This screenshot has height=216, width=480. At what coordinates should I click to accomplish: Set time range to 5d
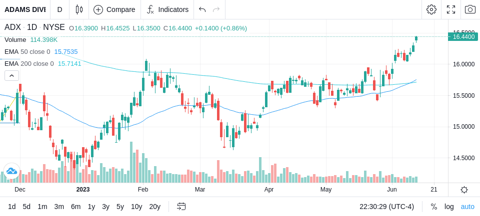tap(26, 207)
